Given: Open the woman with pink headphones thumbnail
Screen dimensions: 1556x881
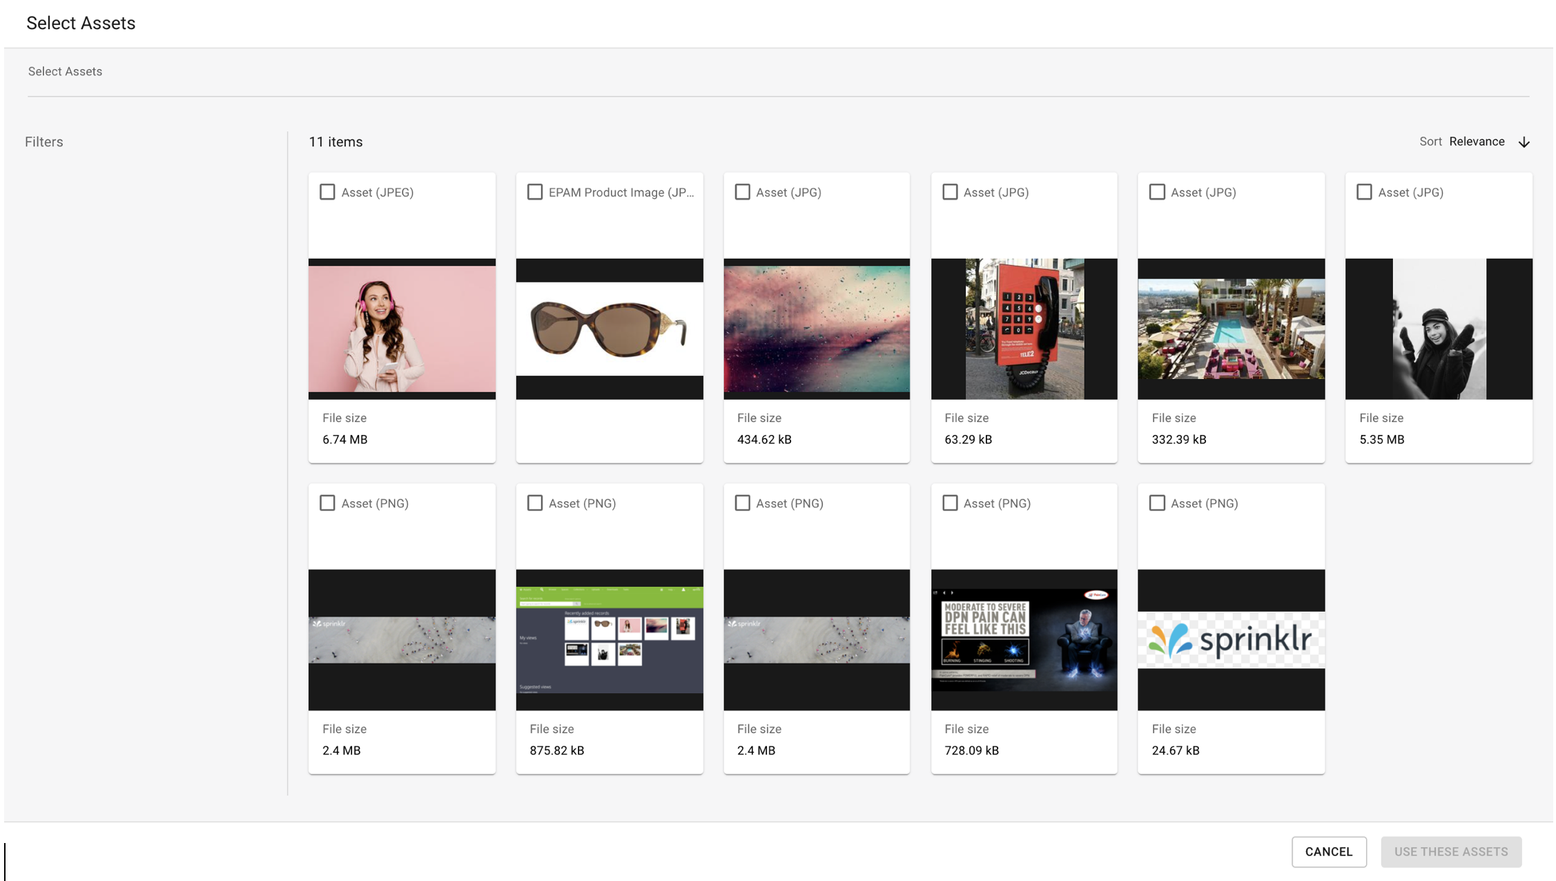Looking at the screenshot, I should (x=402, y=329).
